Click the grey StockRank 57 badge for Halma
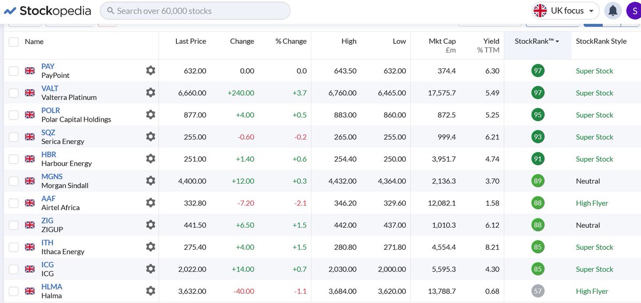641x303 pixels. pyautogui.click(x=537, y=291)
